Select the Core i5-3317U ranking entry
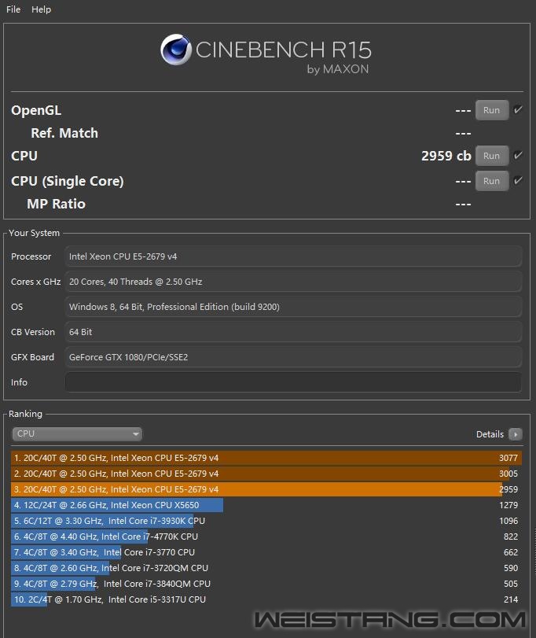This screenshot has width=536, height=638. click(110, 599)
